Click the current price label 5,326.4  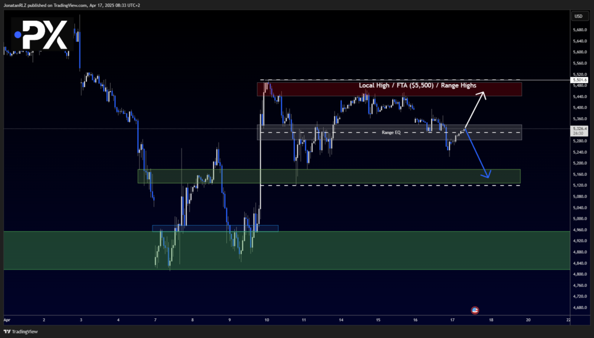(579, 129)
